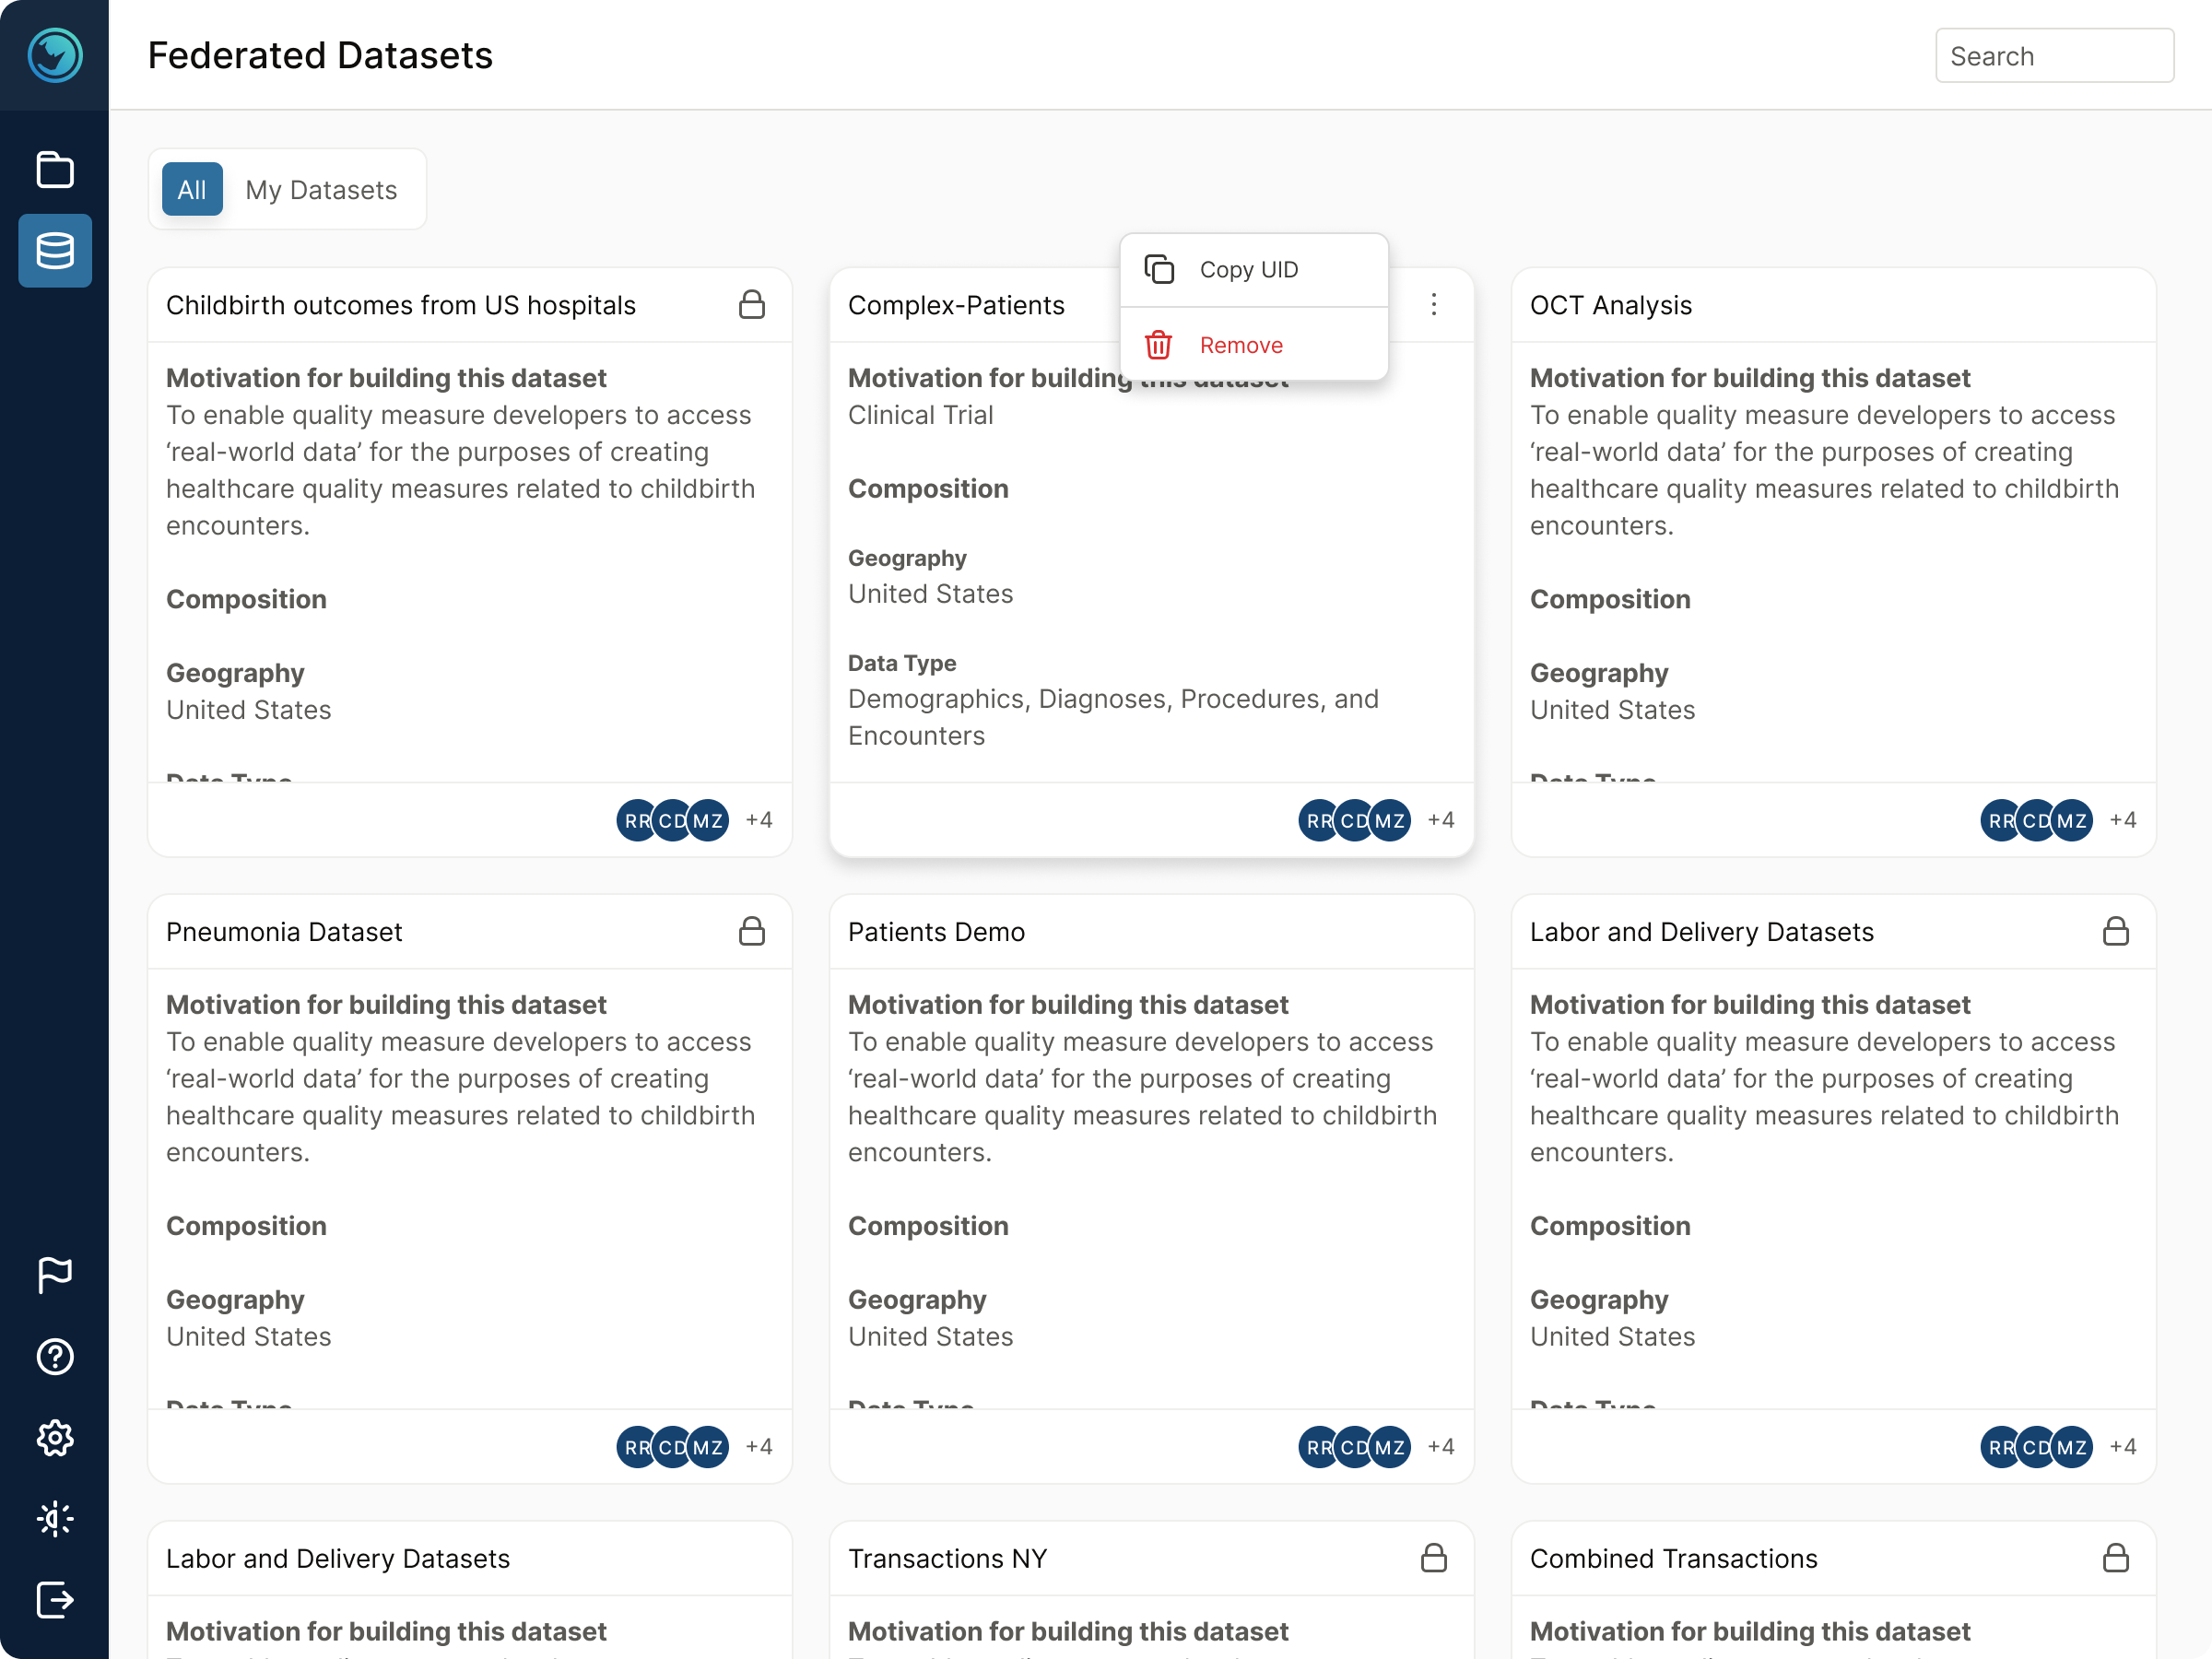This screenshot has width=2212, height=1659.
Task: Click +4 members on OCT Analysis card
Action: 2123,820
